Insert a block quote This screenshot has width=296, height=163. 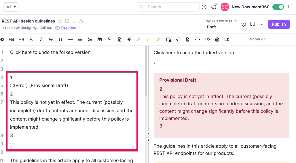(60, 39)
